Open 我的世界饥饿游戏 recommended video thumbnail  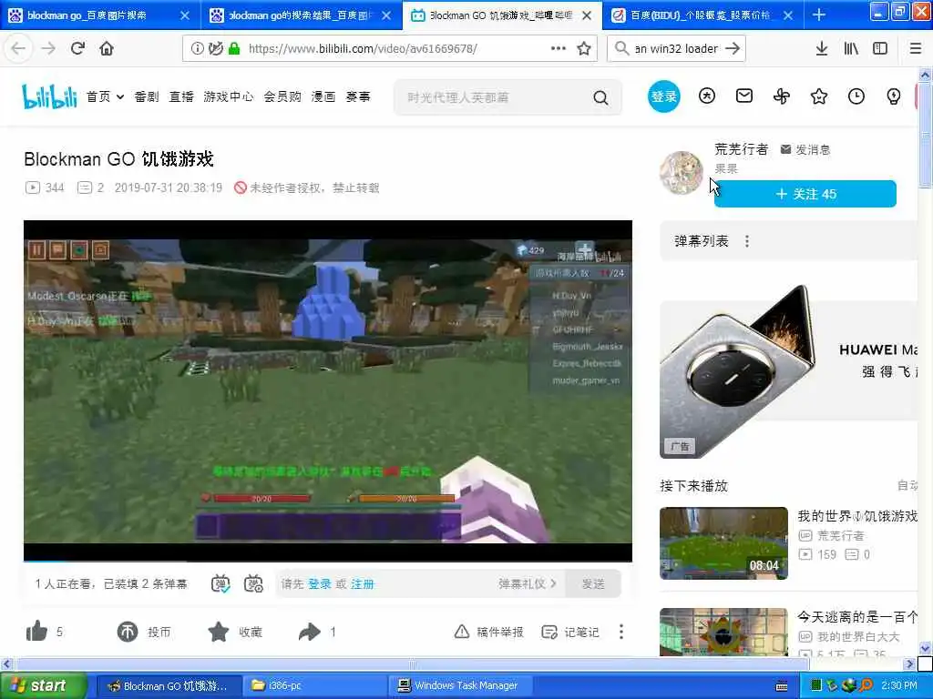(x=723, y=542)
